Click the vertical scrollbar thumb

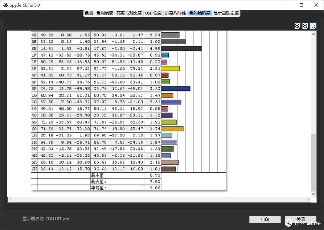pyautogui.click(x=313, y=163)
